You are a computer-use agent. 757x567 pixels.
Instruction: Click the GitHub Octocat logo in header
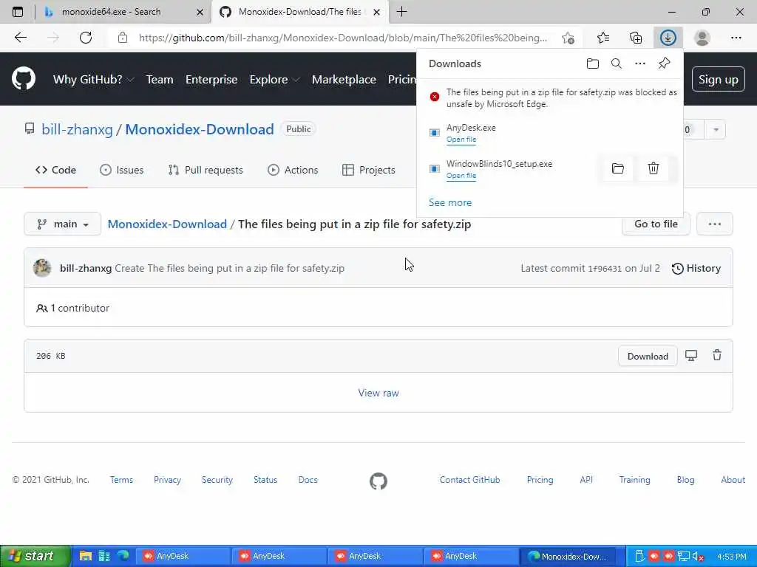pos(24,79)
